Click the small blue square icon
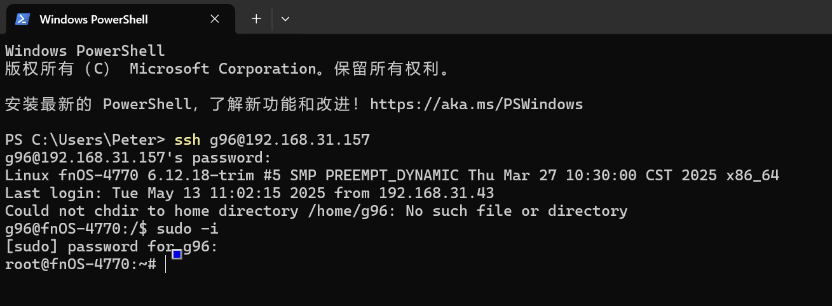The width and height of the screenshot is (832, 306). pyautogui.click(x=177, y=255)
